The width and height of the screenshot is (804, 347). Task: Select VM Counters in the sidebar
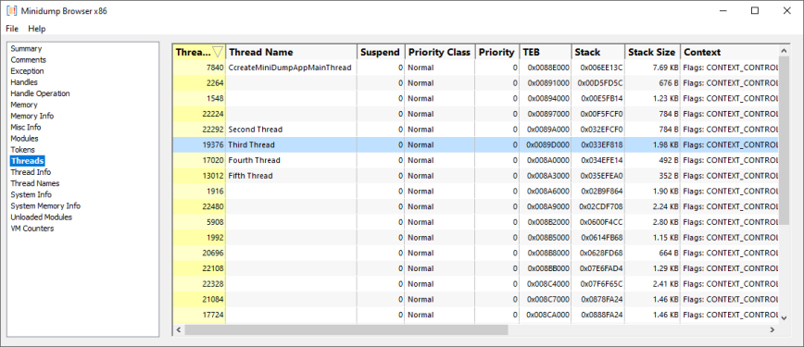(31, 229)
